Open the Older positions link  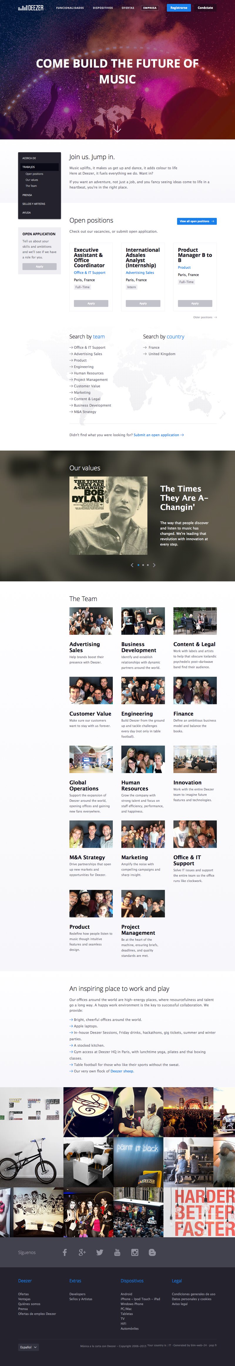[x=205, y=317]
